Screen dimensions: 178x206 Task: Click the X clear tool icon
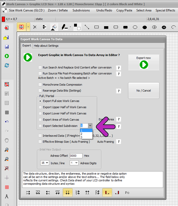(35, 27)
